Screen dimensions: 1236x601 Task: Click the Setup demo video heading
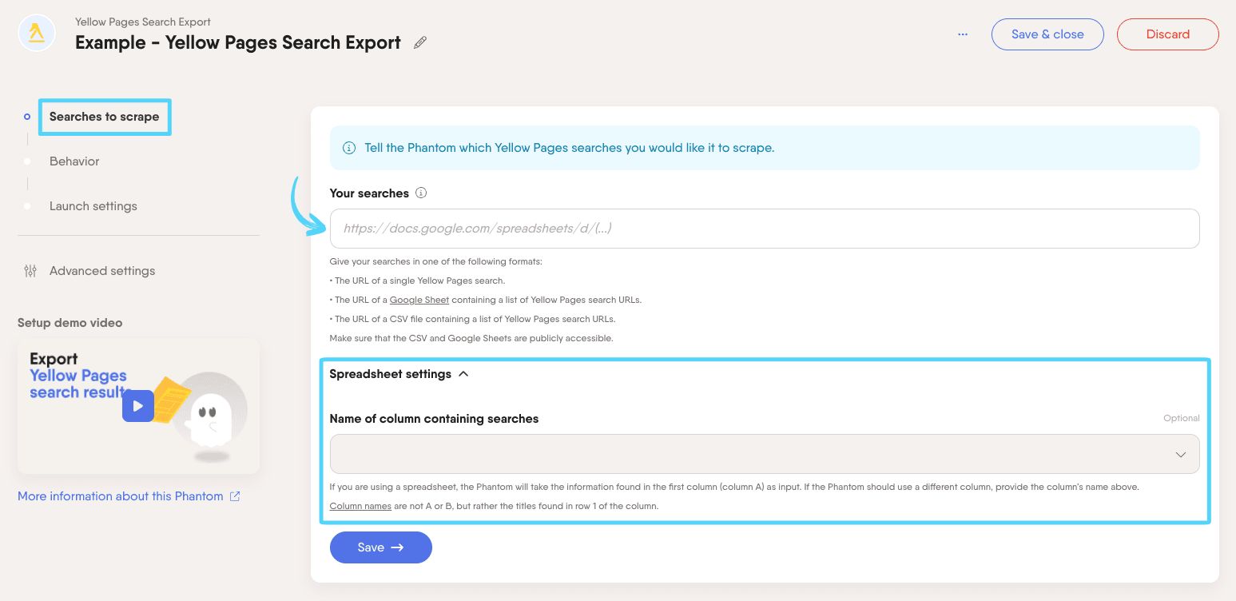(x=70, y=323)
